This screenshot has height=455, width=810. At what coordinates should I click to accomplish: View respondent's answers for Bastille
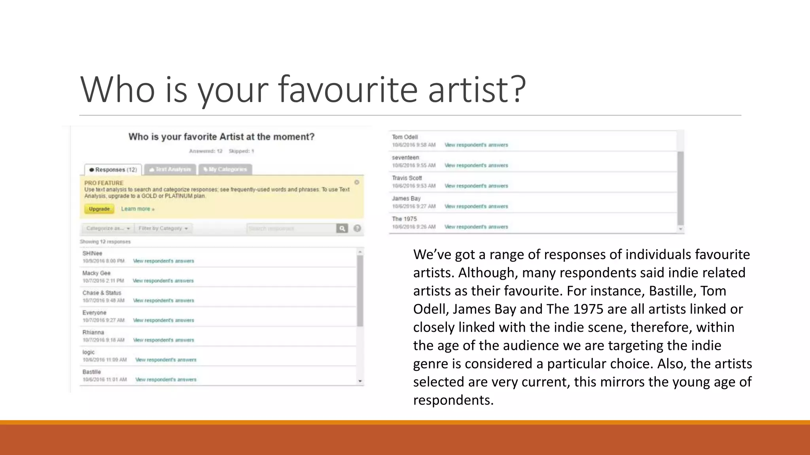coord(166,380)
